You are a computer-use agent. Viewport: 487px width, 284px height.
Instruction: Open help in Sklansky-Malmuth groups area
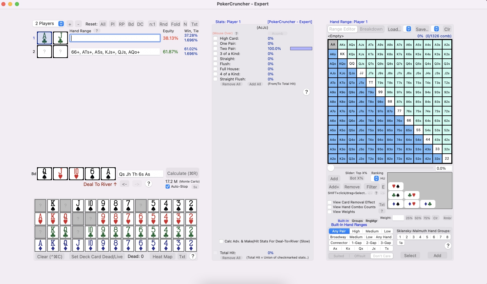(448, 246)
